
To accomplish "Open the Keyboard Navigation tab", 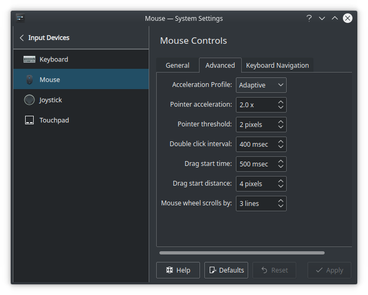I will [277, 65].
